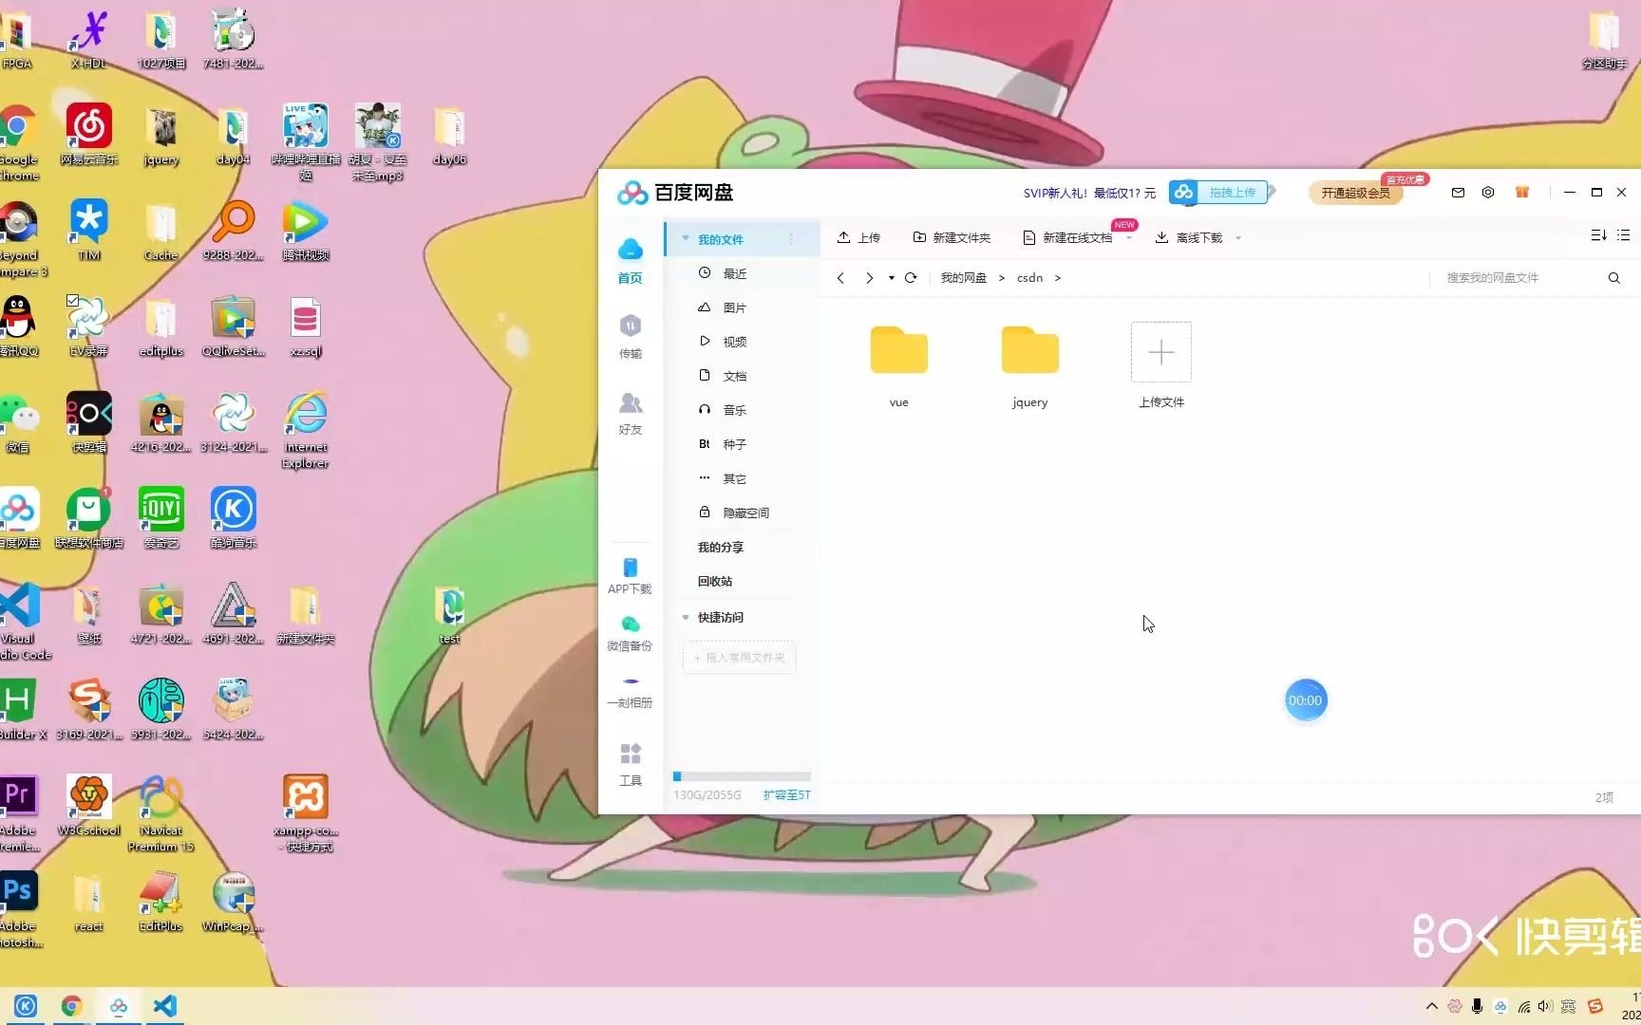Go back with the left arrow
The height and width of the screenshot is (1025, 1641).
click(840, 278)
